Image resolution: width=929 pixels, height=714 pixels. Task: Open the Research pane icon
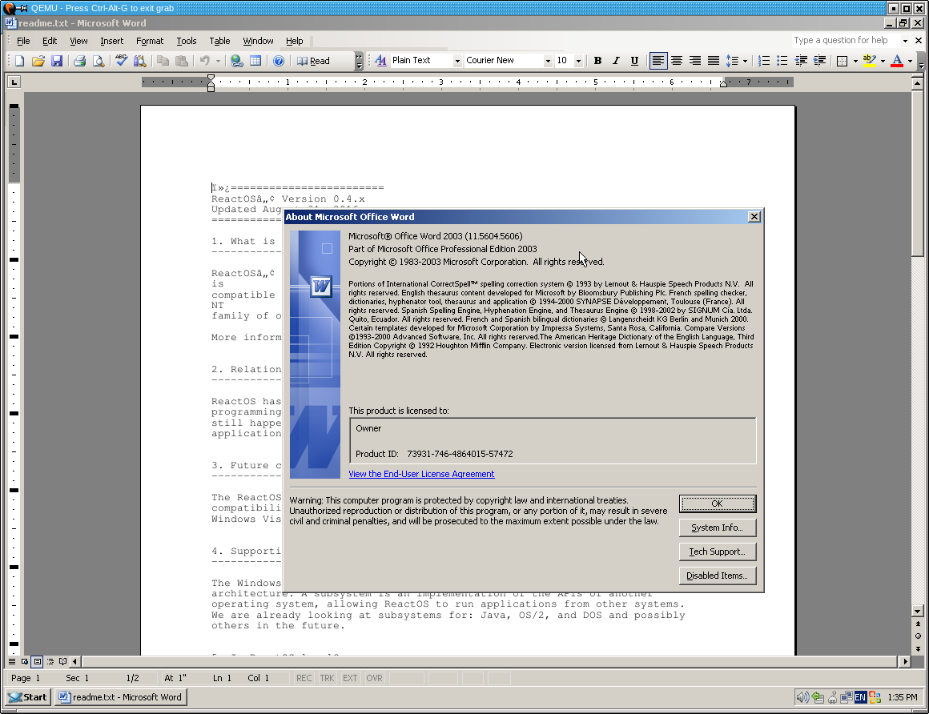tap(140, 61)
